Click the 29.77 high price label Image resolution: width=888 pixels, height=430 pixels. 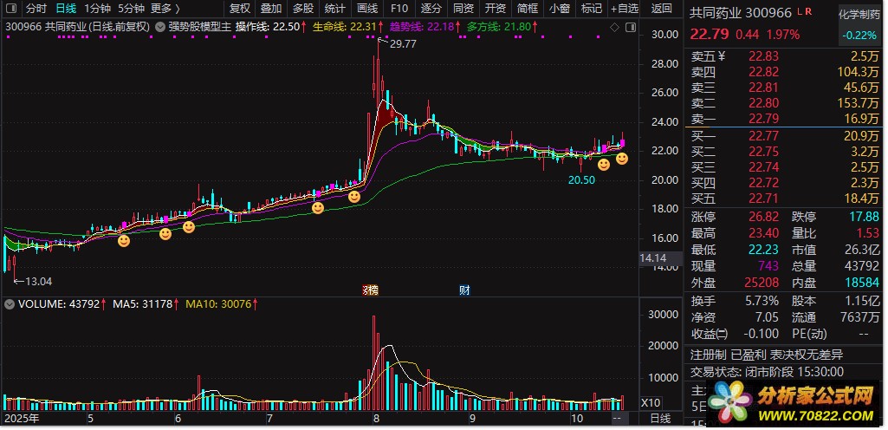pyautogui.click(x=403, y=44)
